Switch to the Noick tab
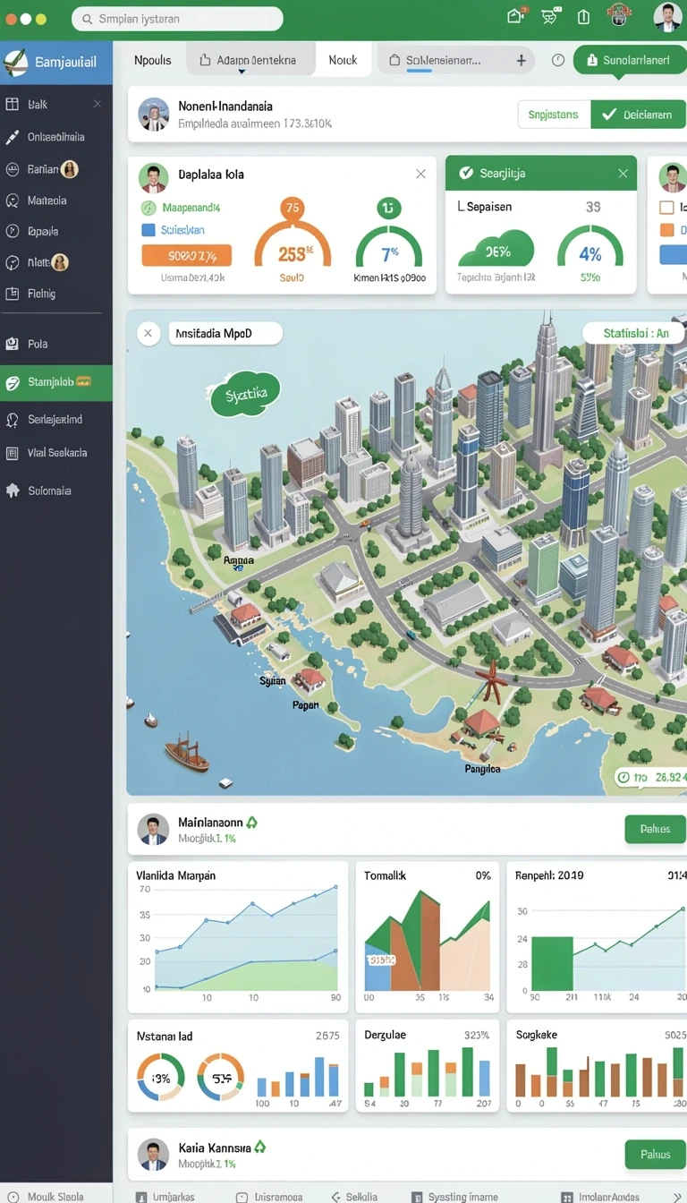 pos(343,60)
